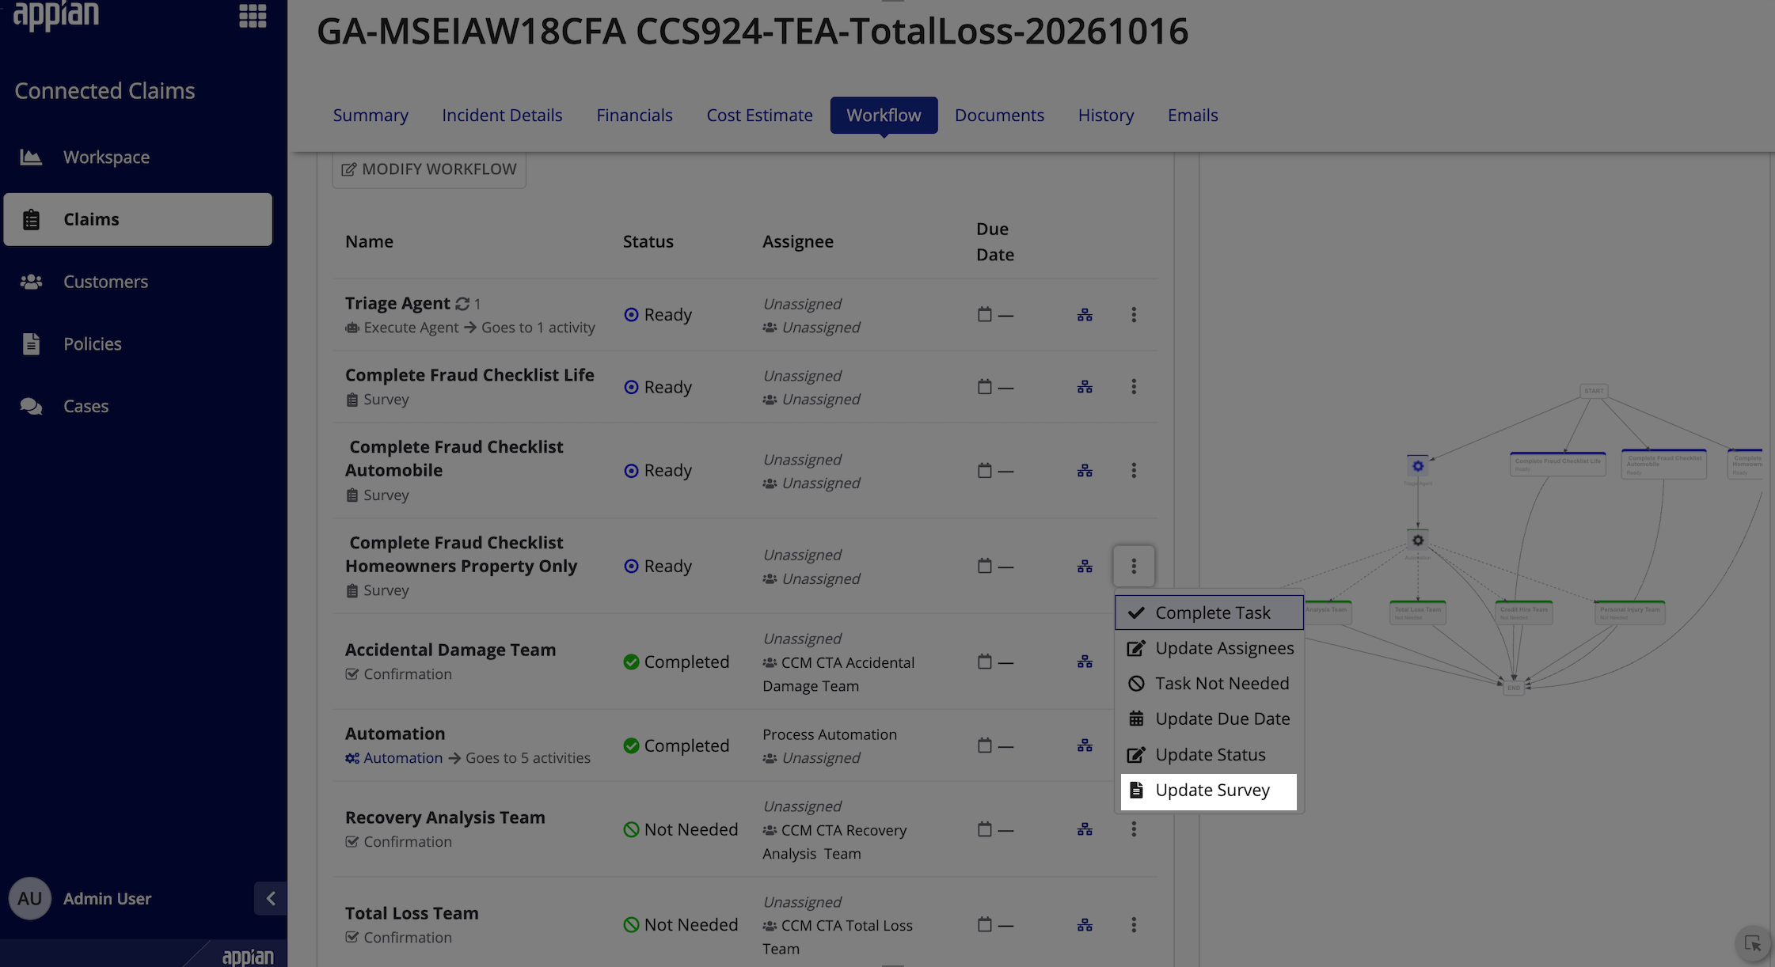Image resolution: width=1775 pixels, height=967 pixels.
Task: Click the Modify Workflow button
Action: (x=429, y=169)
